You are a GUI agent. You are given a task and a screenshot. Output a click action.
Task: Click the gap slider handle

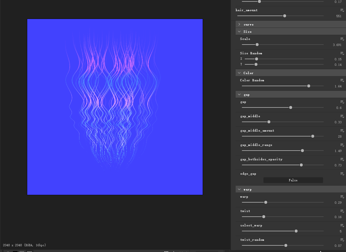291,107
